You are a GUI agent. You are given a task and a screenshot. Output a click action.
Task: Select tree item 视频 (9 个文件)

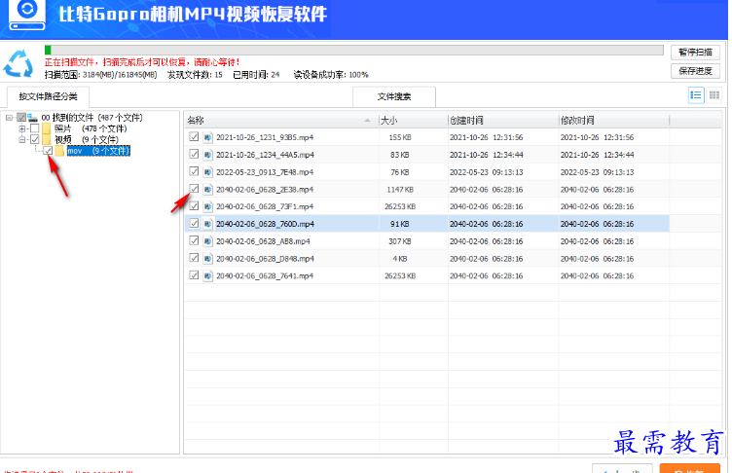pos(87,139)
